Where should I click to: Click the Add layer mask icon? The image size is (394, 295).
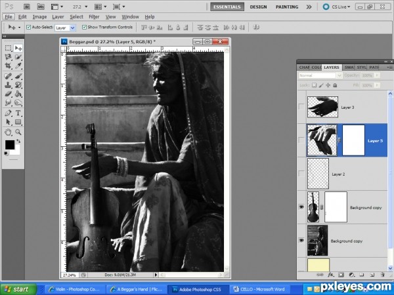[341, 275]
